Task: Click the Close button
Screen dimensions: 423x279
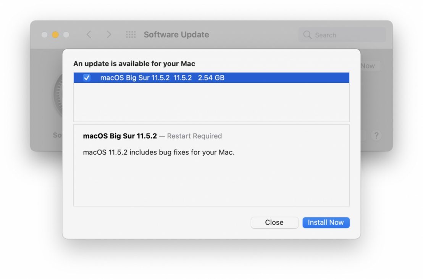Action: [274, 223]
